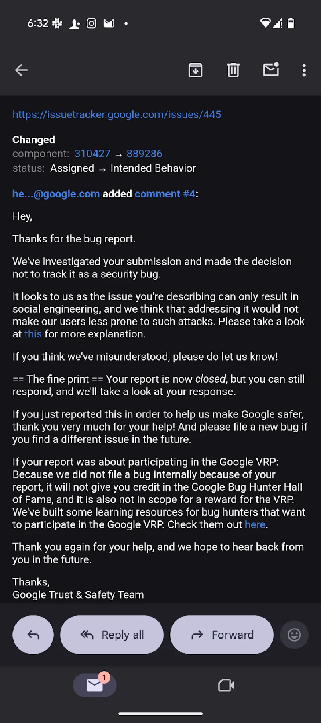This screenshot has height=723, width=321.
Task: Tap the he...@google.com sender link
Action: [56, 194]
